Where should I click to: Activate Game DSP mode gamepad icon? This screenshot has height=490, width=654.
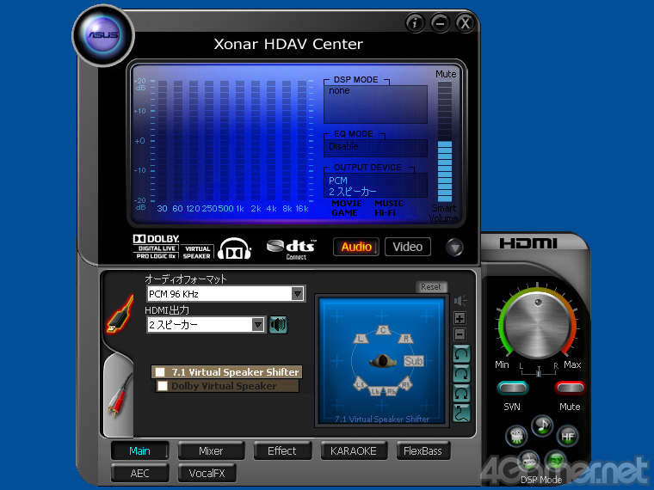pos(528,462)
